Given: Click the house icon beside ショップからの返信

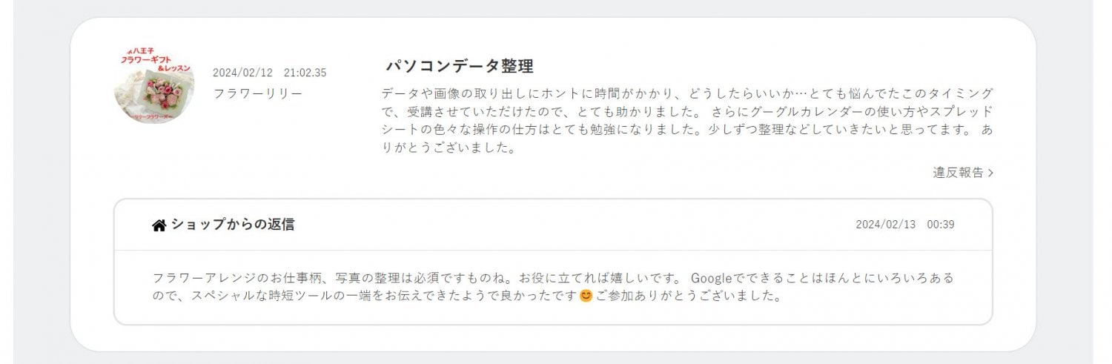Looking at the screenshot, I should tap(159, 225).
